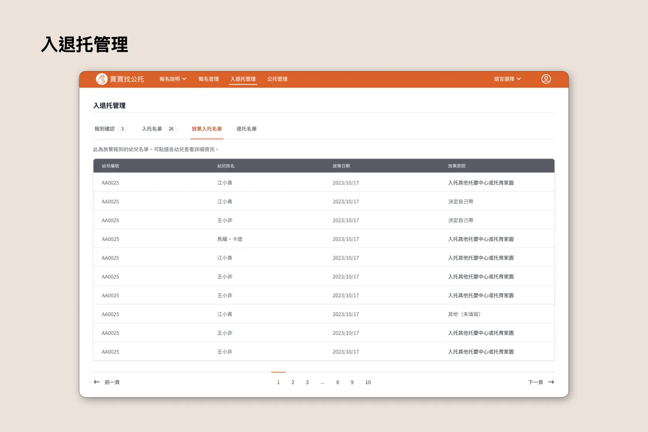Open the 語言選擇 language selector
The width and height of the screenshot is (648, 432).
[507, 79]
